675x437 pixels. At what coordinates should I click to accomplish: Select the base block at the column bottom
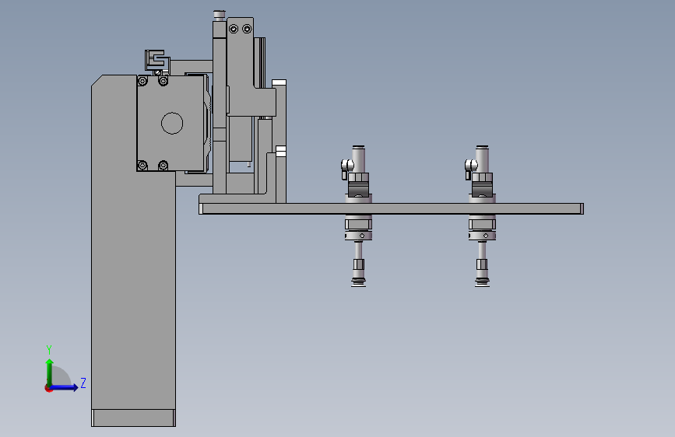tap(133, 418)
